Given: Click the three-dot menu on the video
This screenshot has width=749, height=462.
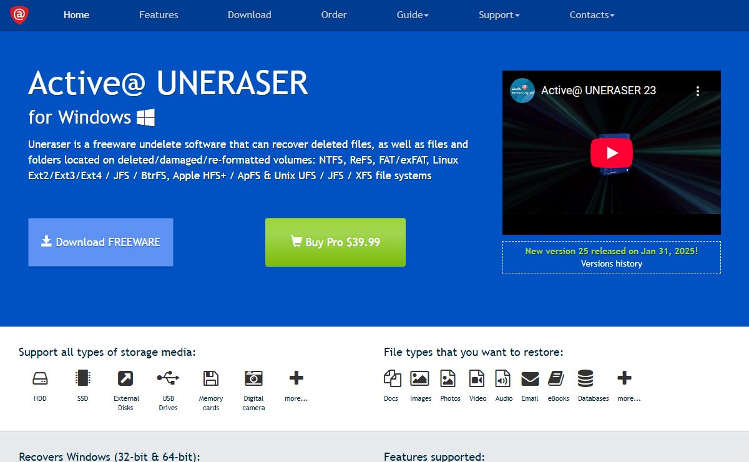Looking at the screenshot, I should (x=698, y=91).
